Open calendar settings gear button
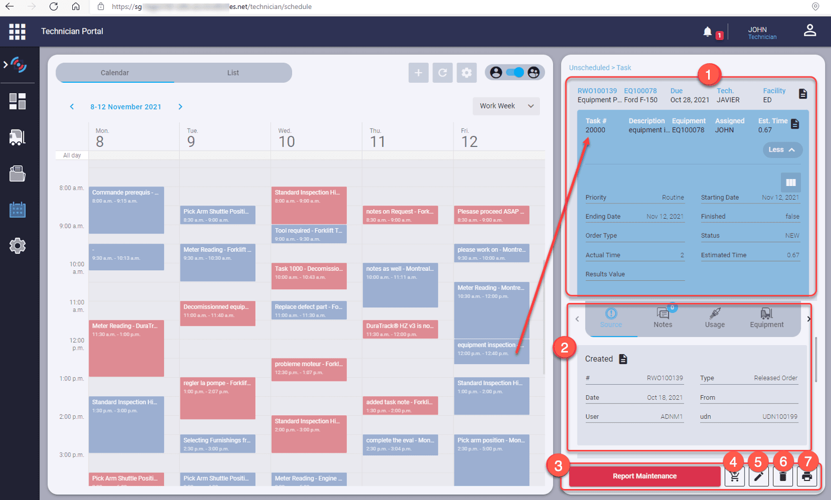 467,73
